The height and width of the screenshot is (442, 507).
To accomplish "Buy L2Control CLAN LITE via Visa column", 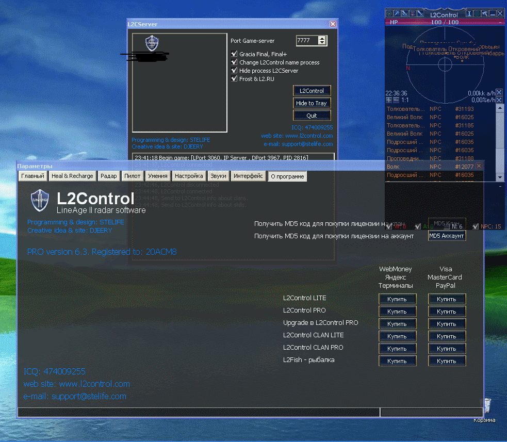I will click(447, 336).
